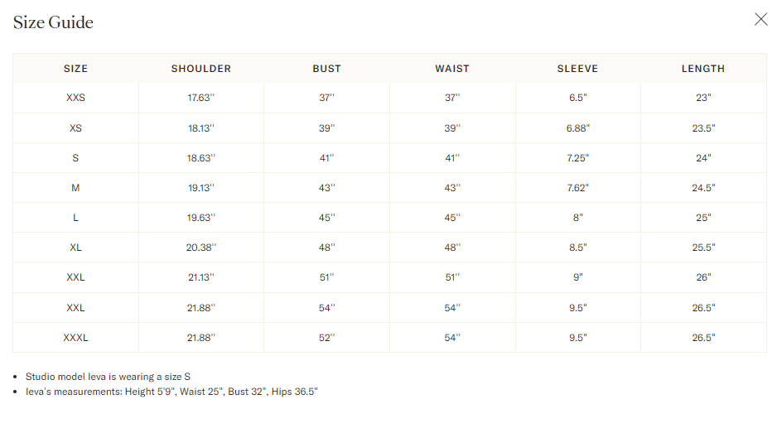
Task: Close the Size Guide dialog
Action: (760, 20)
